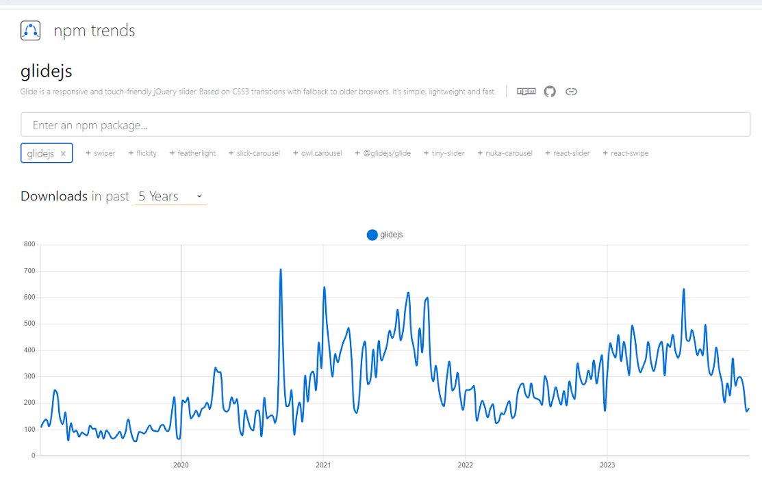The height and width of the screenshot is (485, 762).
Task: Add @glidejs/glide to comparison
Action: [x=383, y=153]
